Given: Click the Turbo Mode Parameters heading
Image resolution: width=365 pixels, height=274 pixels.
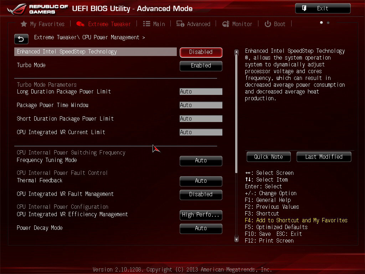Looking at the screenshot, I should click(x=47, y=85).
